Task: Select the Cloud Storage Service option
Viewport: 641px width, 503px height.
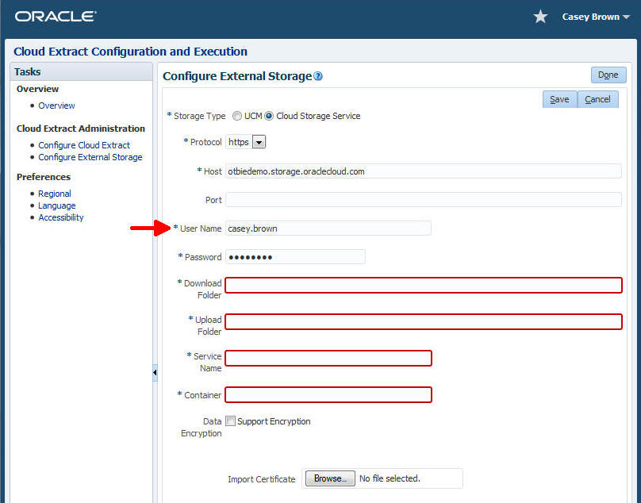Action: pos(268,115)
